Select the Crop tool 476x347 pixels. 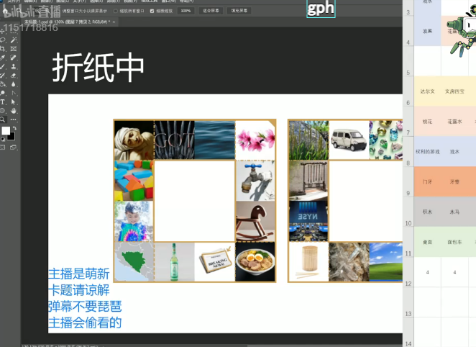(x=4, y=48)
